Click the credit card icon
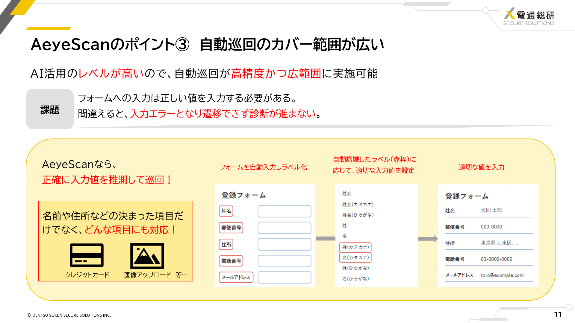This screenshot has width=575, height=323. (x=87, y=255)
